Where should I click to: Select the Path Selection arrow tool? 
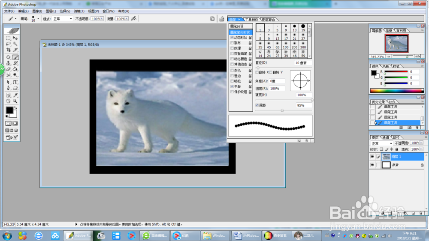(8, 82)
